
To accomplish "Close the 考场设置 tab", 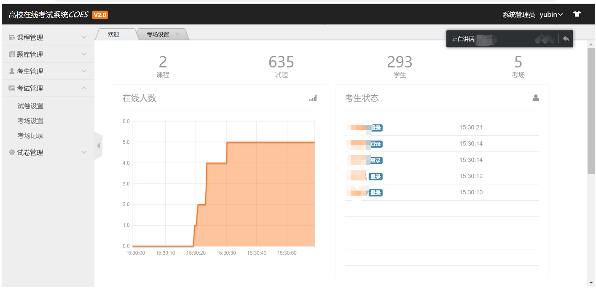I will [x=177, y=35].
